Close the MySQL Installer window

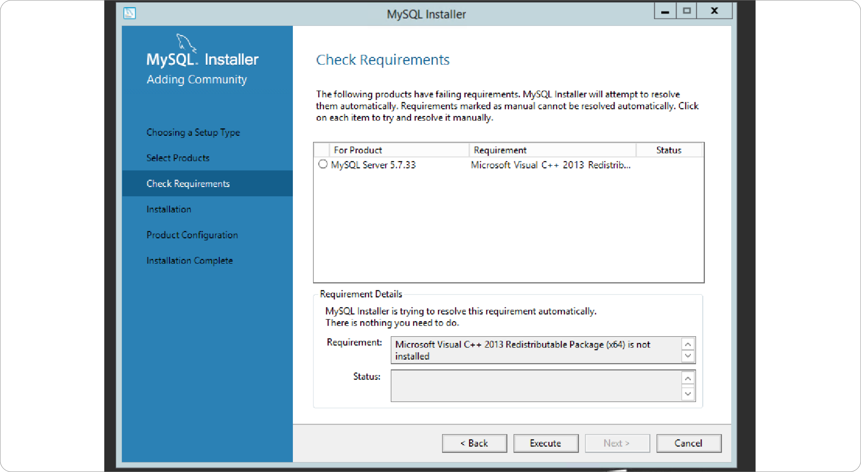coord(714,11)
